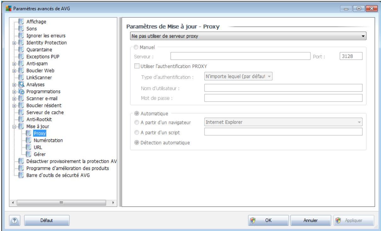Click the Bouclier Web item icon

coord(22,70)
